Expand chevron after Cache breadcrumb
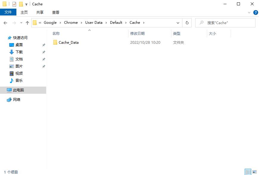 (144, 23)
